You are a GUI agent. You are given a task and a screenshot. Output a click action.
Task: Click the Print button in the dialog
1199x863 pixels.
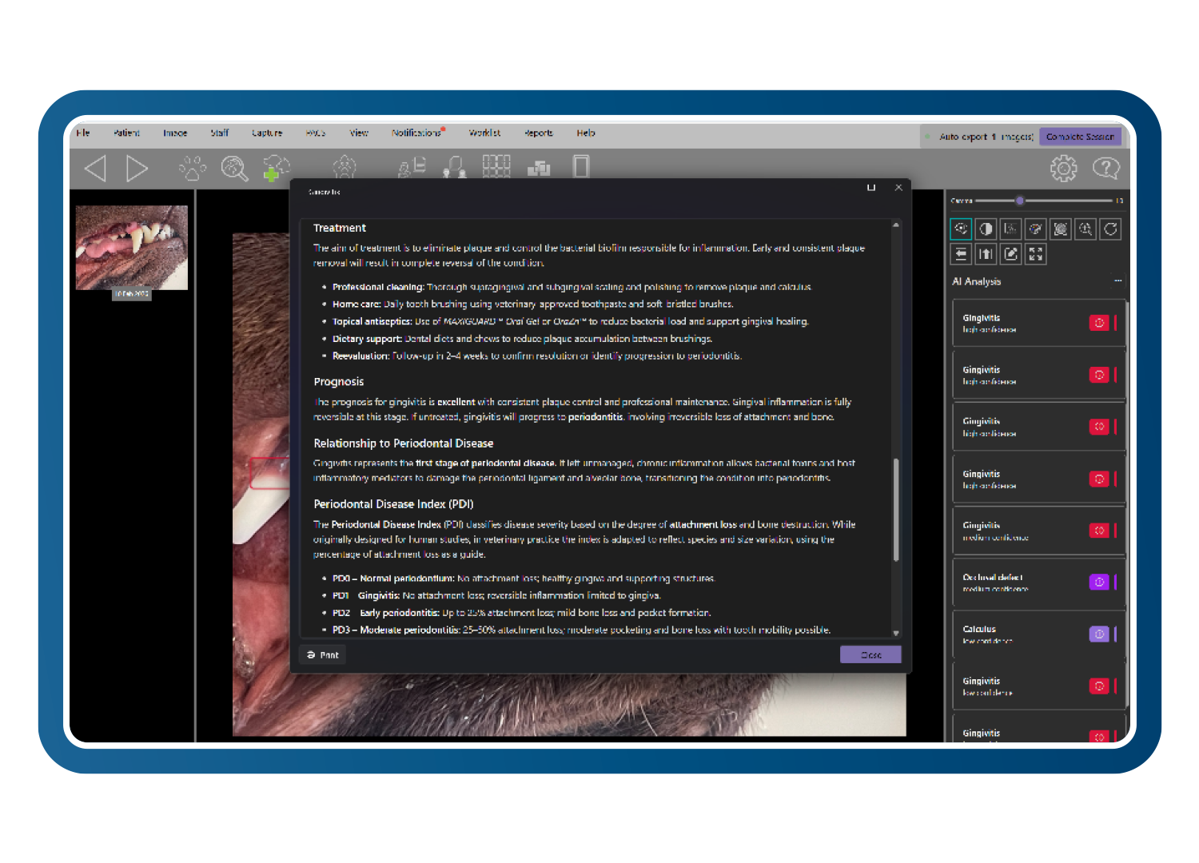pyautogui.click(x=323, y=654)
